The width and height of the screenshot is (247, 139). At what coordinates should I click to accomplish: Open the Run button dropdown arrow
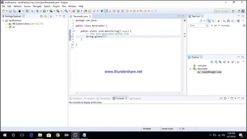point(47,11)
